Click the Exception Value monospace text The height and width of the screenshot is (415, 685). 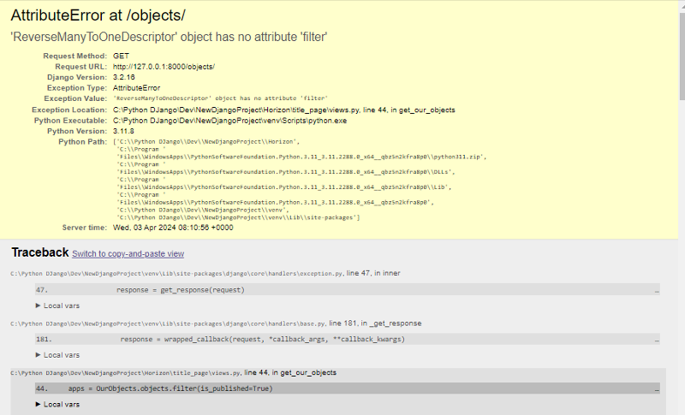[220, 99]
